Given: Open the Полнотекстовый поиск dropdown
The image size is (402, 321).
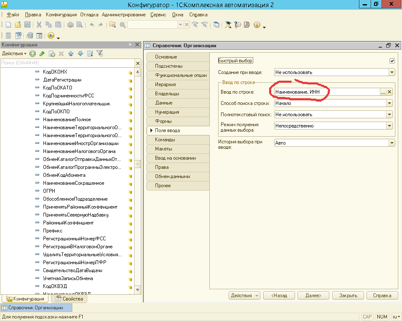Looking at the screenshot, I should click(x=389, y=115).
